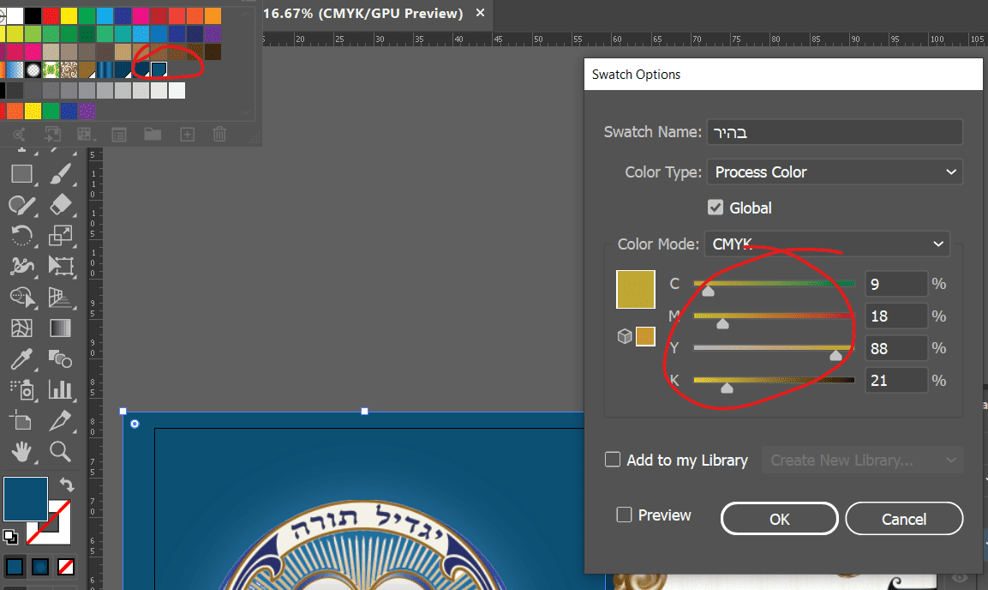Image resolution: width=988 pixels, height=590 pixels.
Task: Enable Add to my Library checkbox
Action: 613,460
